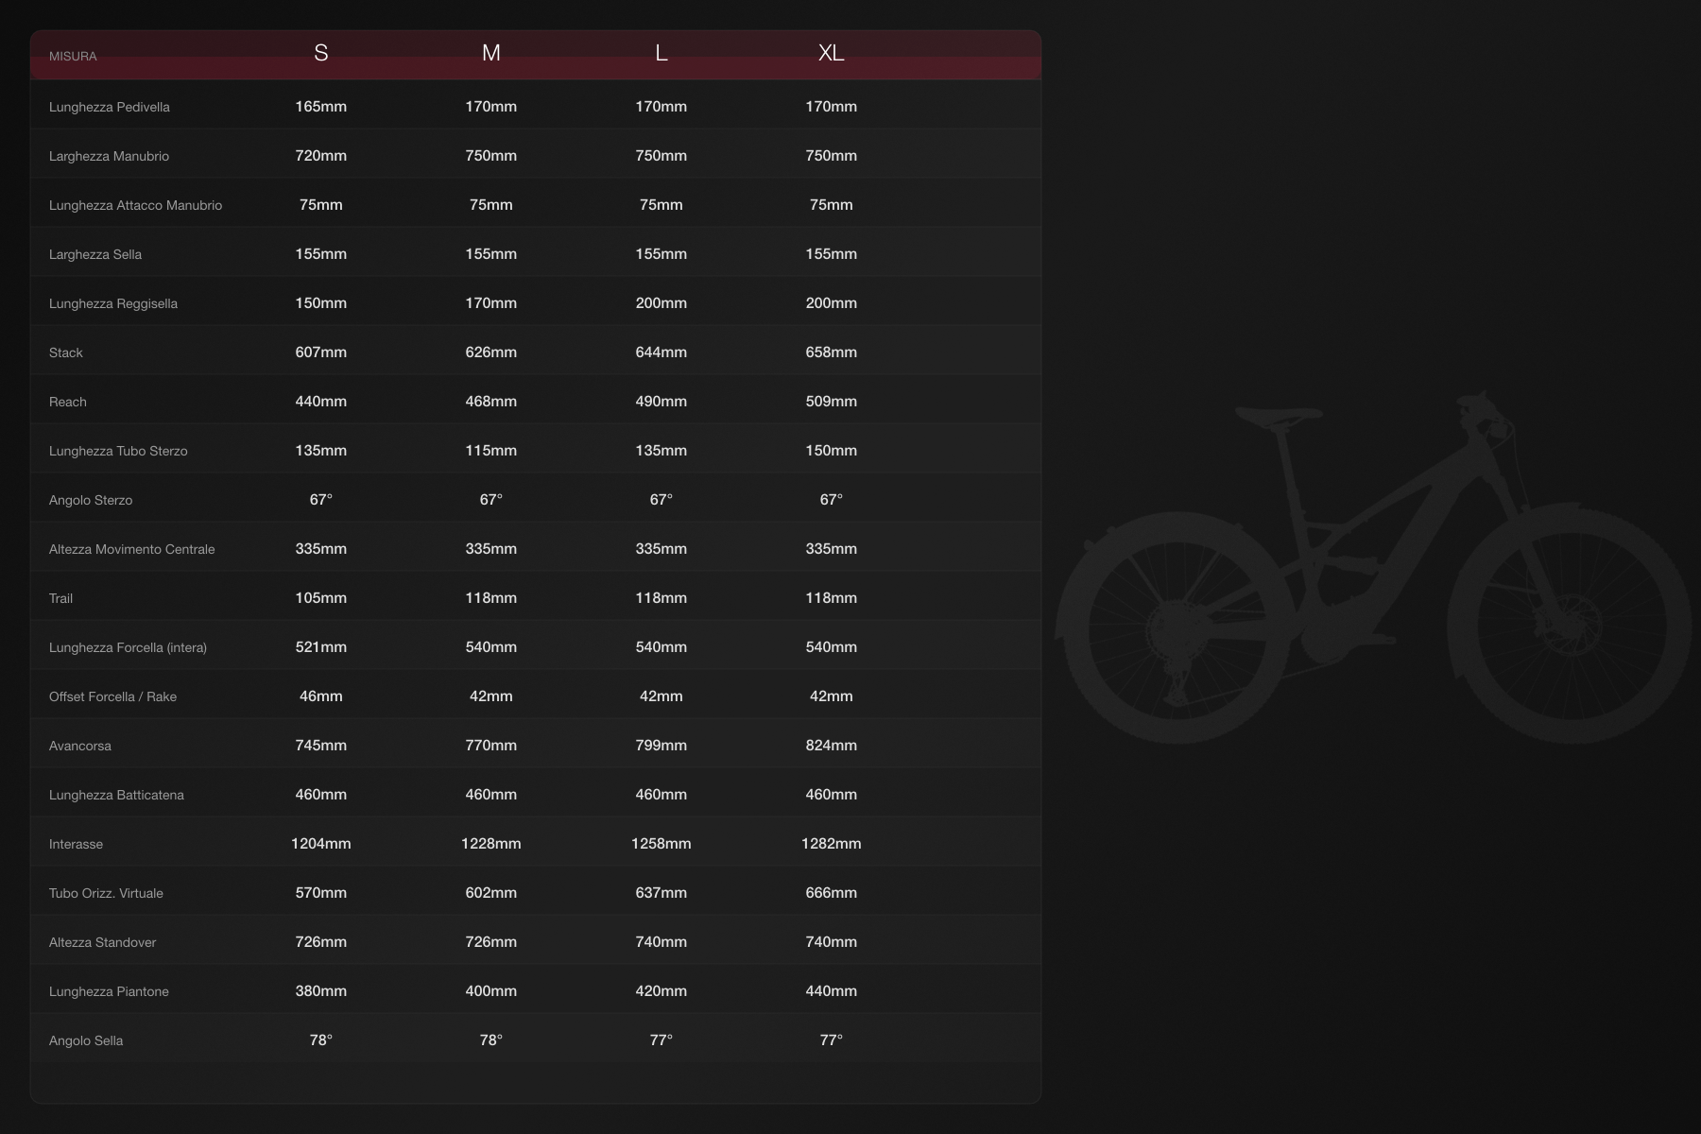Select the XL size column header

(831, 54)
